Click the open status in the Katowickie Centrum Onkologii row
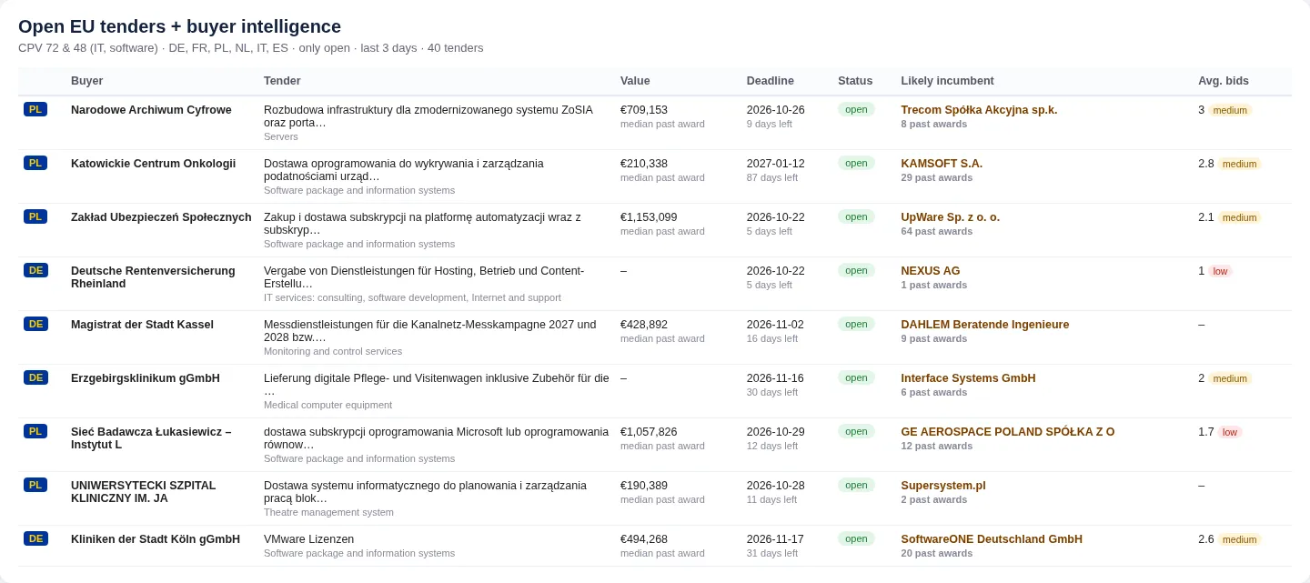 click(856, 163)
